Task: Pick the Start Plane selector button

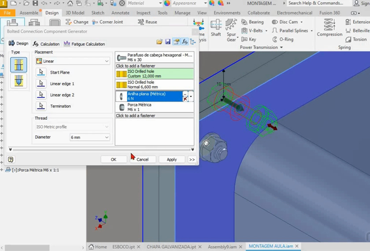Action: 41,72
